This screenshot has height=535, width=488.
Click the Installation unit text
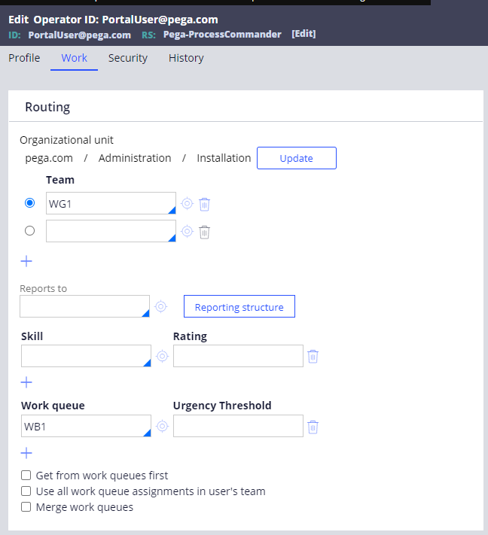tap(224, 158)
